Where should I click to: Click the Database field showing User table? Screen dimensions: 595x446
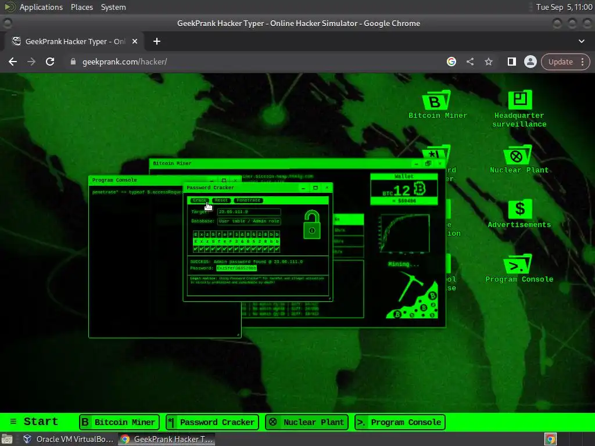coord(249,221)
